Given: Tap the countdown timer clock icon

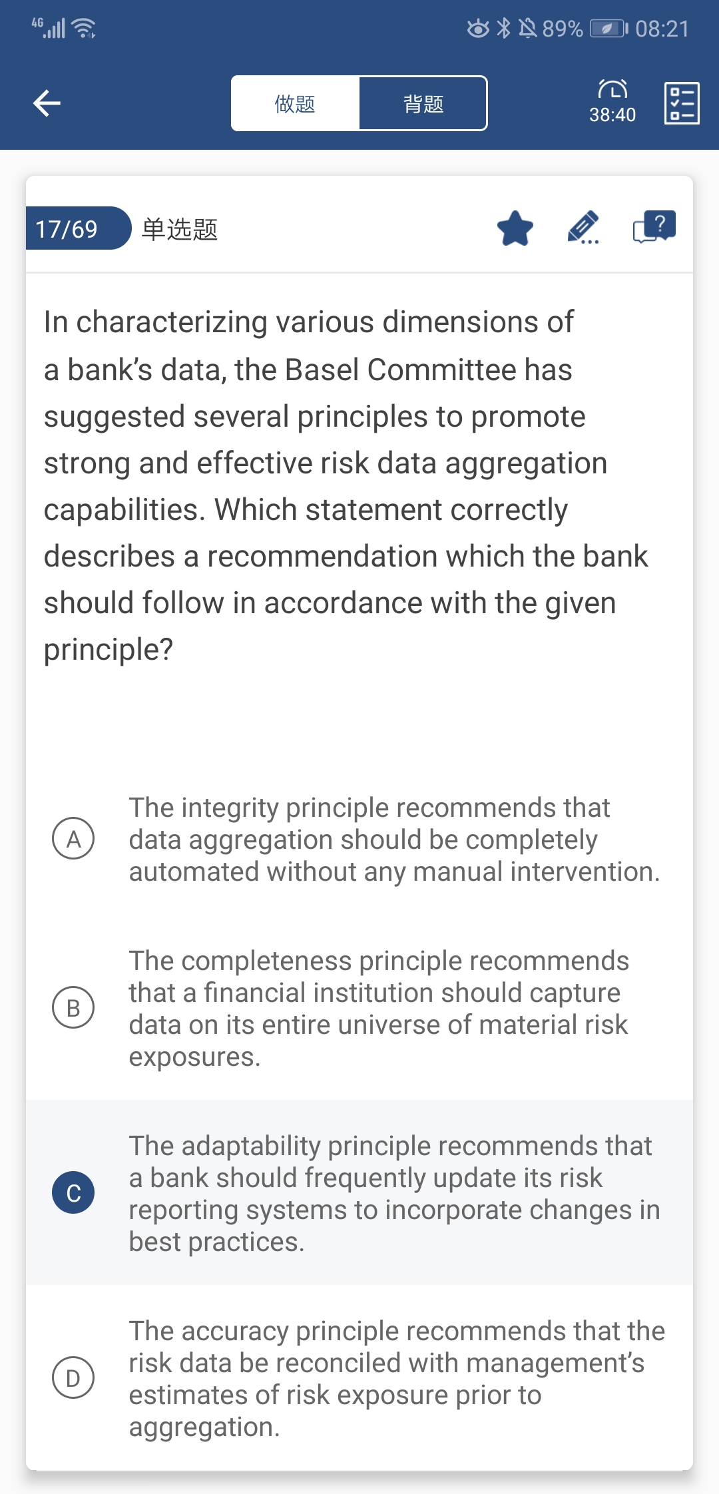Looking at the screenshot, I should (612, 89).
